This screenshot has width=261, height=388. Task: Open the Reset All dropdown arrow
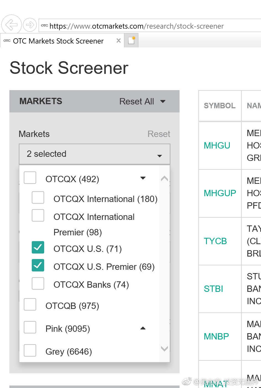click(163, 101)
